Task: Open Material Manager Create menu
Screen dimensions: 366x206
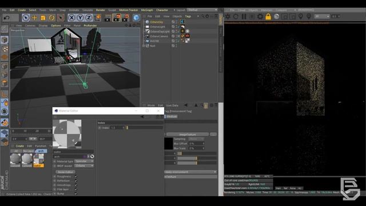Action: point(19,146)
